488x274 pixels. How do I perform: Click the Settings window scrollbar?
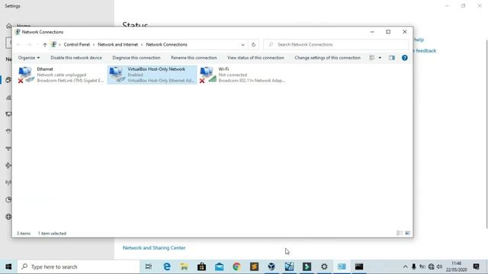pyautogui.click(x=486, y=134)
